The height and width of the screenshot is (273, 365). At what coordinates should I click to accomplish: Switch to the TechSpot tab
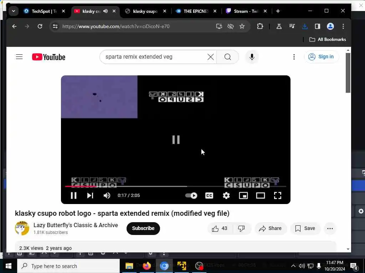pos(44,11)
